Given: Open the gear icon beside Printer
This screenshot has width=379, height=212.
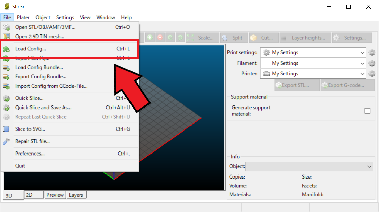Looking at the screenshot, I should 372,74.
